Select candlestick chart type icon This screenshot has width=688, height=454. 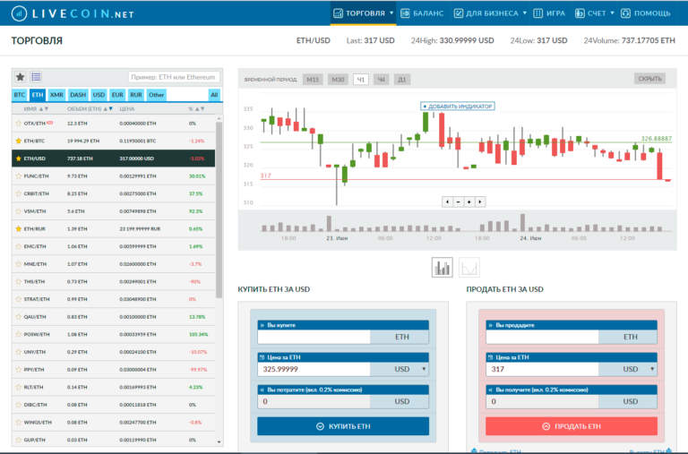pyautogui.click(x=442, y=267)
